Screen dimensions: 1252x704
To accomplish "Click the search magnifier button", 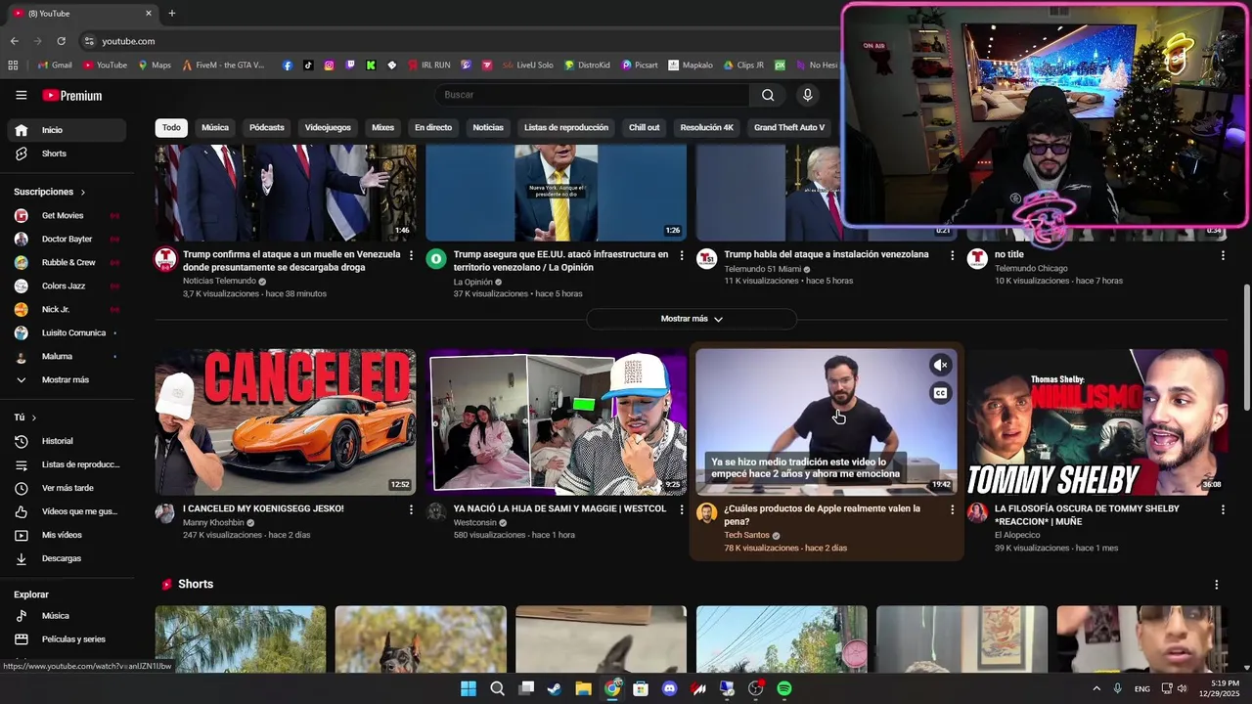I will click(x=768, y=95).
